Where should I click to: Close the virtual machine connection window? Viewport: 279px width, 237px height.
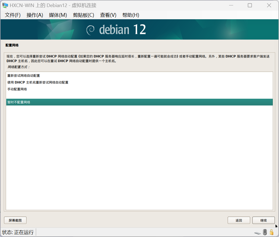pyautogui.click(x=269, y=5)
